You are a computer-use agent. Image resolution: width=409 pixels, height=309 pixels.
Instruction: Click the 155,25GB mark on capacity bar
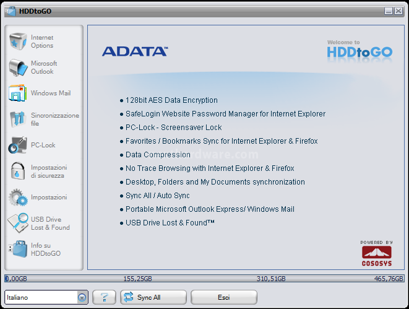click(x=137, y=279)
